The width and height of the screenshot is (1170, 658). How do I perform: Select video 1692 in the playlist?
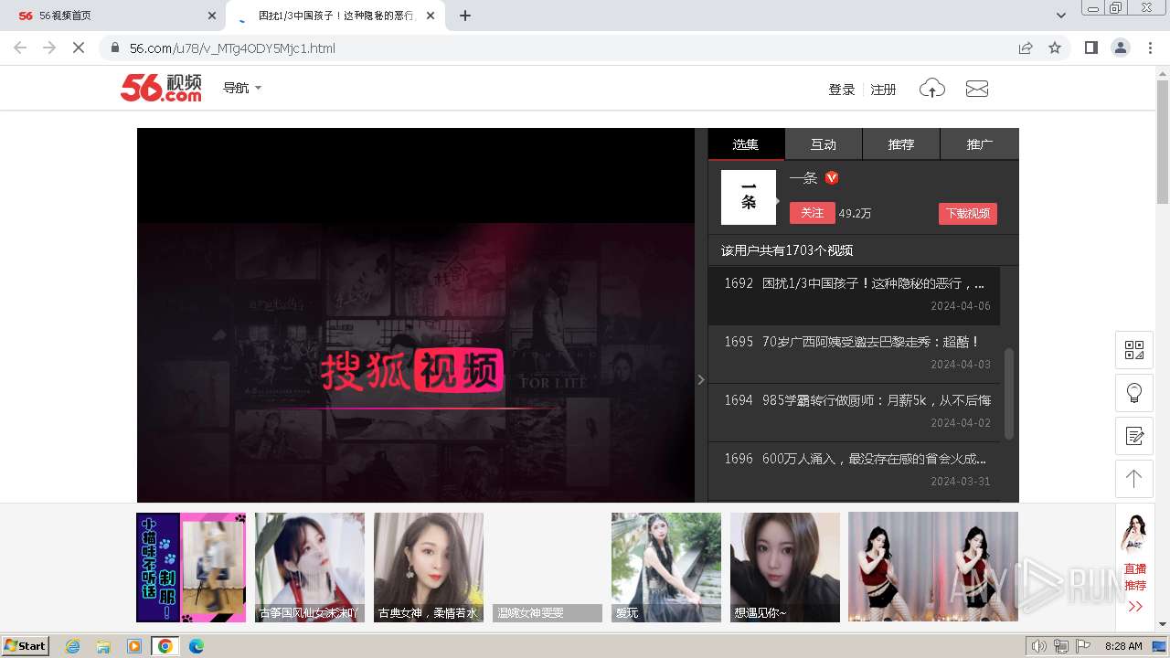[854, 295]
